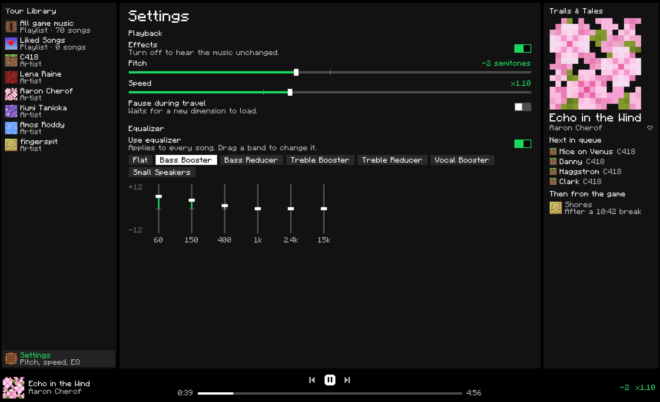Choose the Treble Booster preset
The height and width of the screenshot is (402, 660).
point(320,160)
